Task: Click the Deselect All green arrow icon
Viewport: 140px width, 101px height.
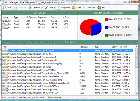Action: [x=30, y=8]
